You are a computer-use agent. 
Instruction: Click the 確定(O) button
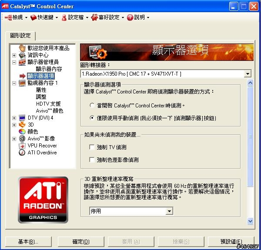tap(81, 242)
